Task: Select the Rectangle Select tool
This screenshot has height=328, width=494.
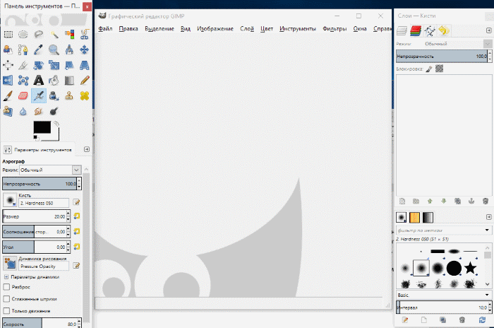Action: click(8, 34)
